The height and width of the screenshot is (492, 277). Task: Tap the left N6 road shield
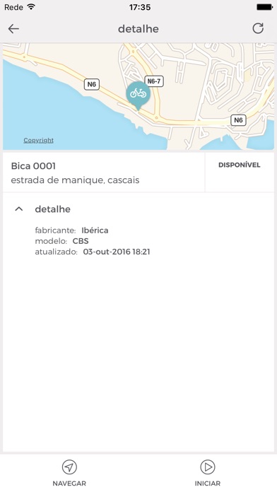[x=92, y=84]
